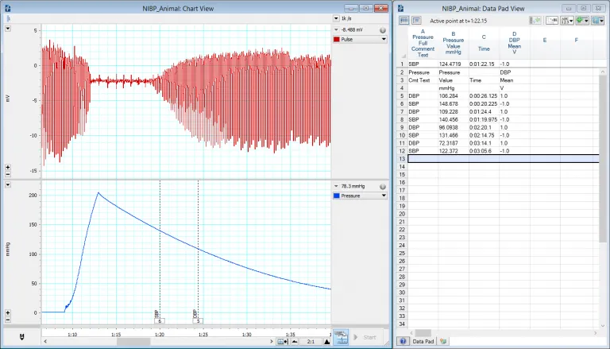Click the add new sheet tab icon

pos(444,340)
